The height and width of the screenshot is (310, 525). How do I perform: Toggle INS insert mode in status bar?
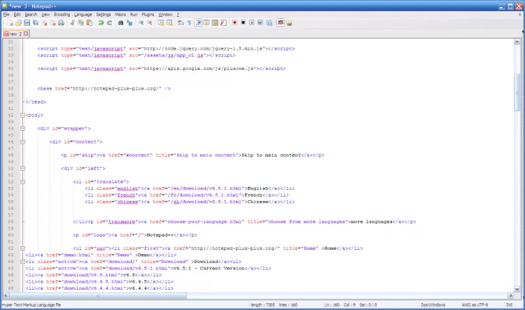point(509,305)
